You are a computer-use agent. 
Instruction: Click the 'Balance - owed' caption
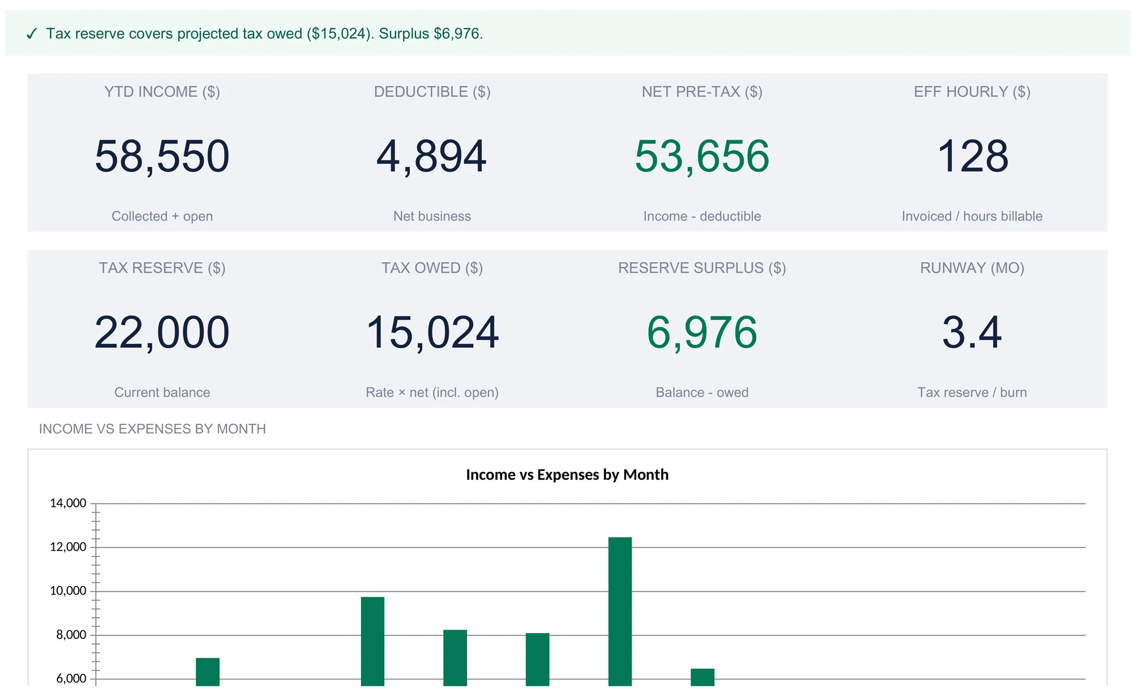click(702, 393)
